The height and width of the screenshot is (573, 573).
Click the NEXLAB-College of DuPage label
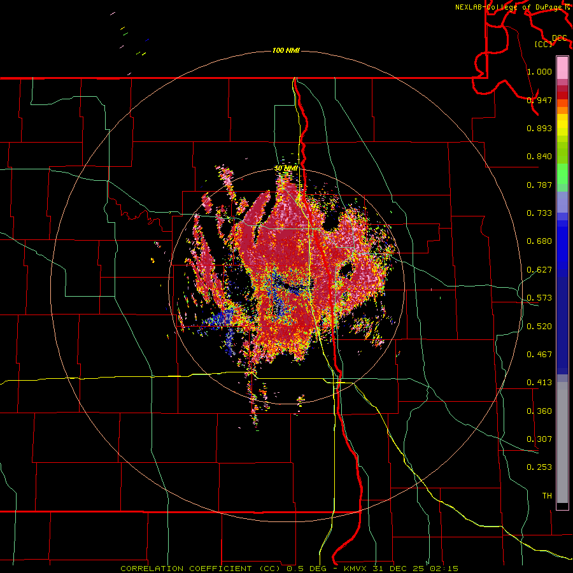coord(510,7)
